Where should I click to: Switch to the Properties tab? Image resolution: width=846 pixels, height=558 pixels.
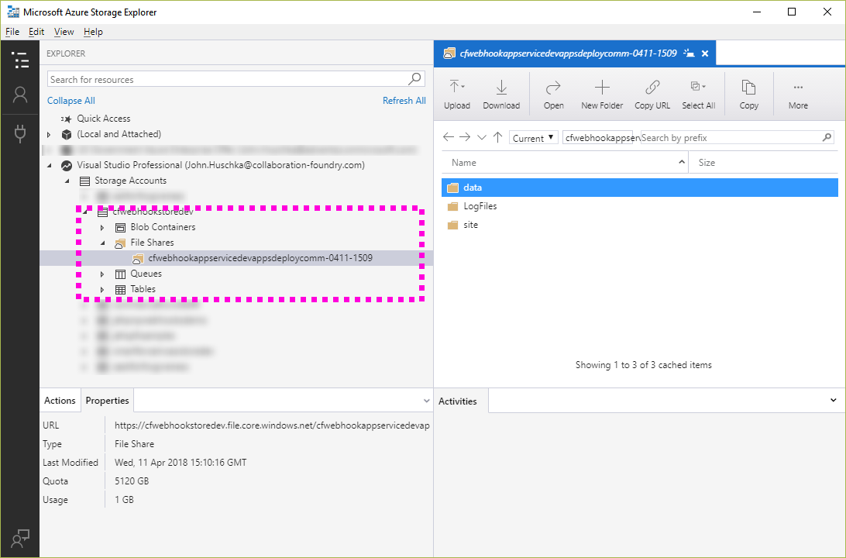click(x=108, y=401)
